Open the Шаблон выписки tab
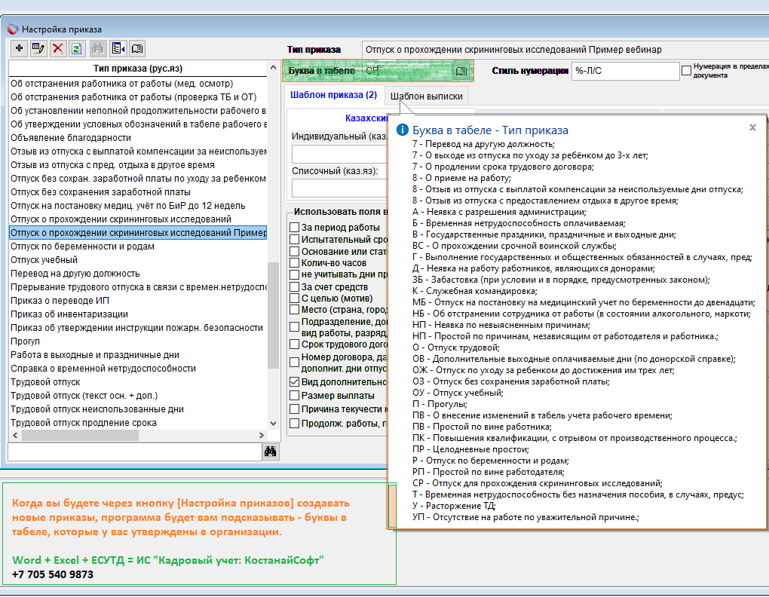 coord(426,96)
